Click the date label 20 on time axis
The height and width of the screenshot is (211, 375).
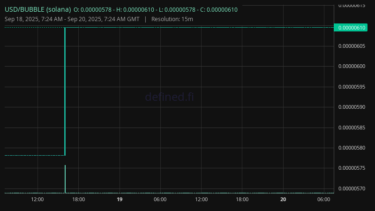(283, 200)
